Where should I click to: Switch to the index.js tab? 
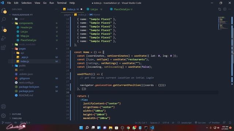coord(73,9)
